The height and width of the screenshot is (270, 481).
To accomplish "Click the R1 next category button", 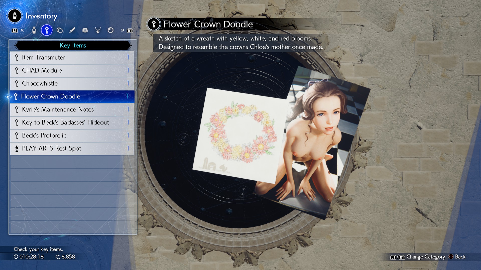I will 130,30.
